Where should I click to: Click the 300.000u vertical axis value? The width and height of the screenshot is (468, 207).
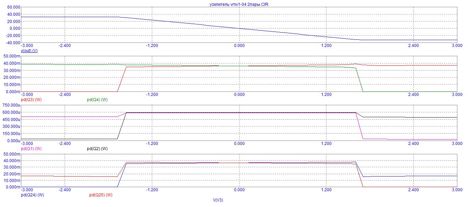[x=11, y=127]
